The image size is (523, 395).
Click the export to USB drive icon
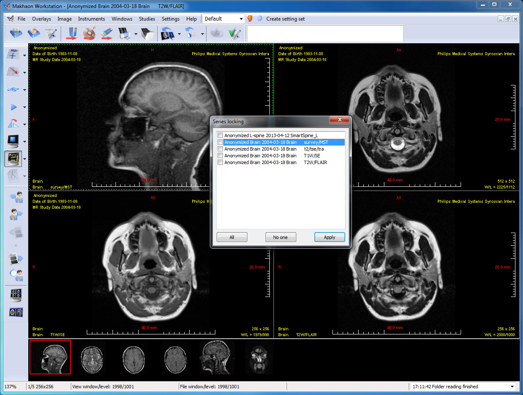[x=106, y=33]
